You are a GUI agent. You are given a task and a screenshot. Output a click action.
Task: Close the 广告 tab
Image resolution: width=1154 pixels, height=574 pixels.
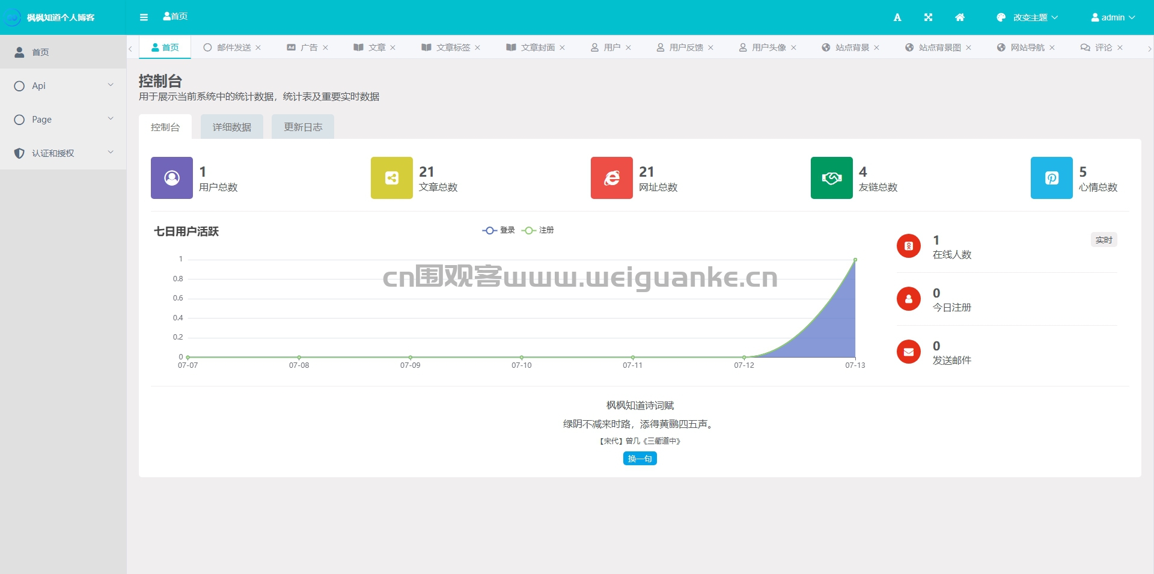tap(326, 47)
